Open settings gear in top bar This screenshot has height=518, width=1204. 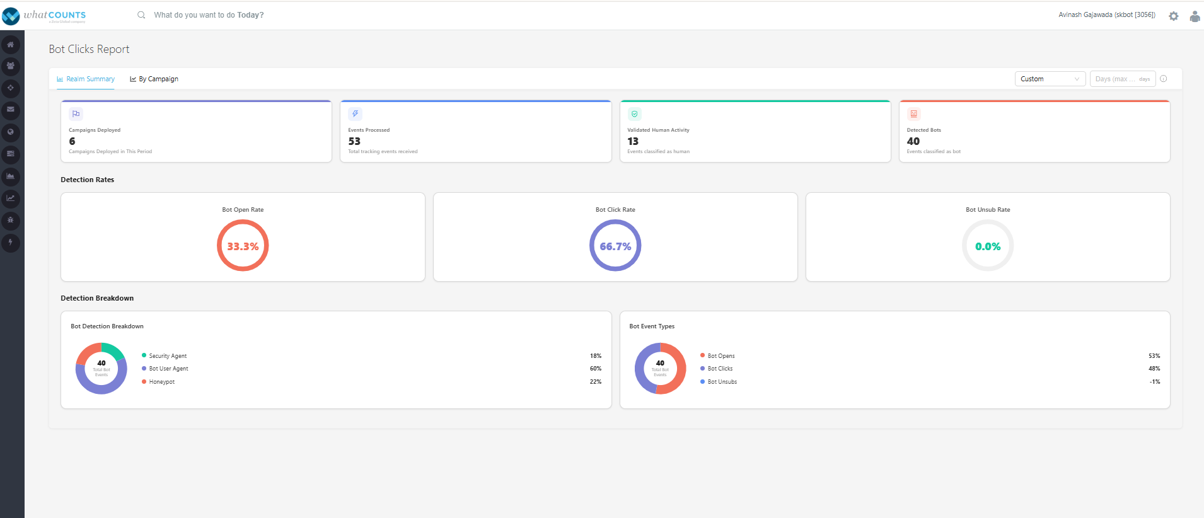click(x=1173, y=16)
